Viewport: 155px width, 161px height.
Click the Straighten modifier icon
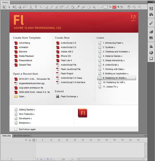click(139, 7)
